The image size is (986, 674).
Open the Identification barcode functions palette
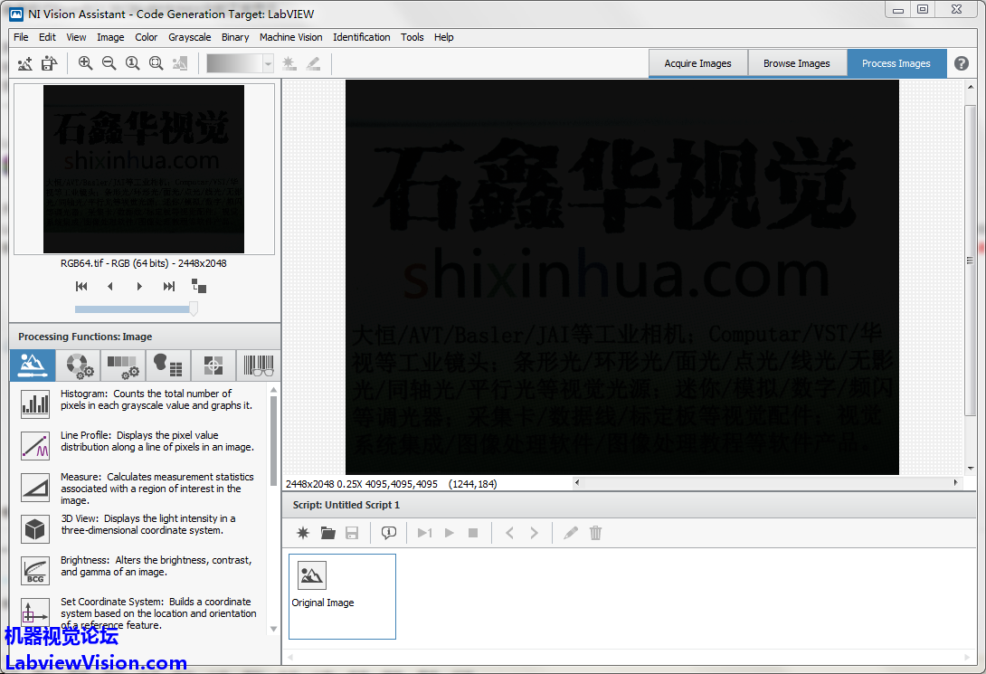[258, 365]
